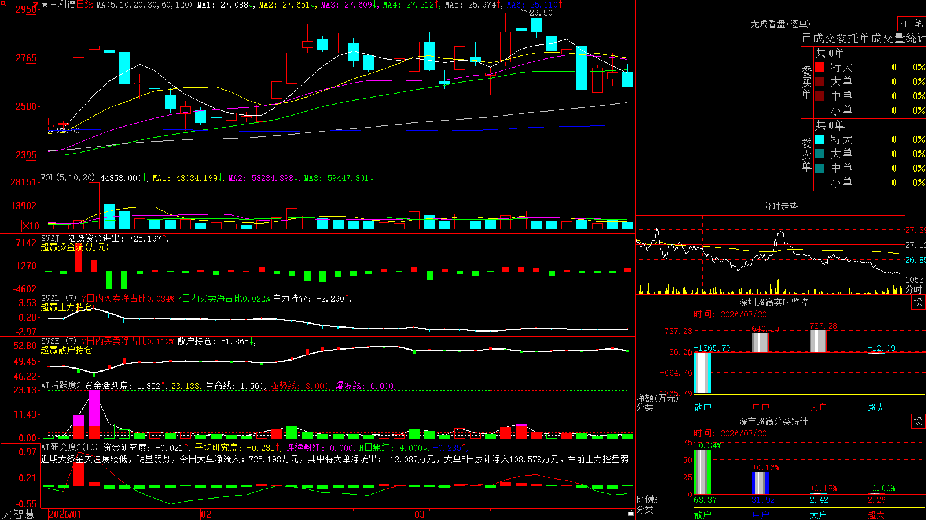Image resolution: width=926 pixels, height=520 pixels.
Task: Switch to 柱 bar view in 龙虎看盘
Action: [904, 23]
